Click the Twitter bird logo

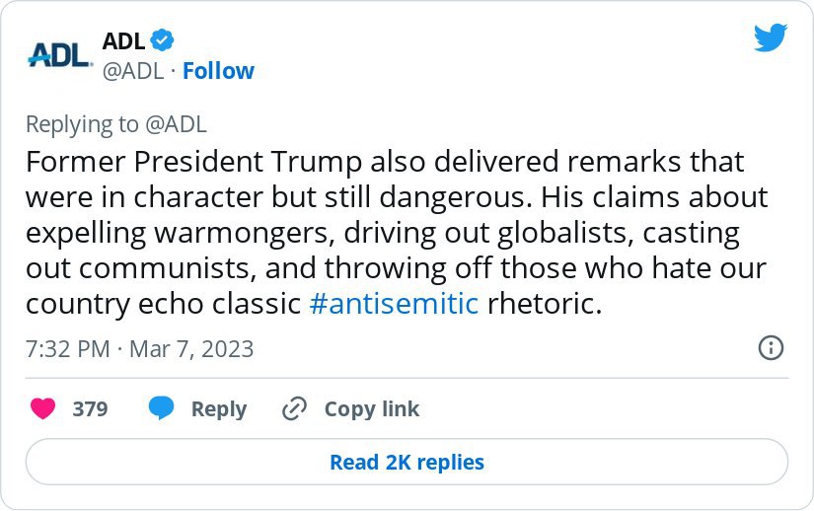[771, 38]
